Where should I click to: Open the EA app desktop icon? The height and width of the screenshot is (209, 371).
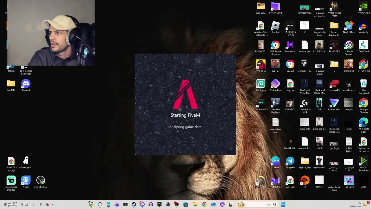click(x=305, y=183)
